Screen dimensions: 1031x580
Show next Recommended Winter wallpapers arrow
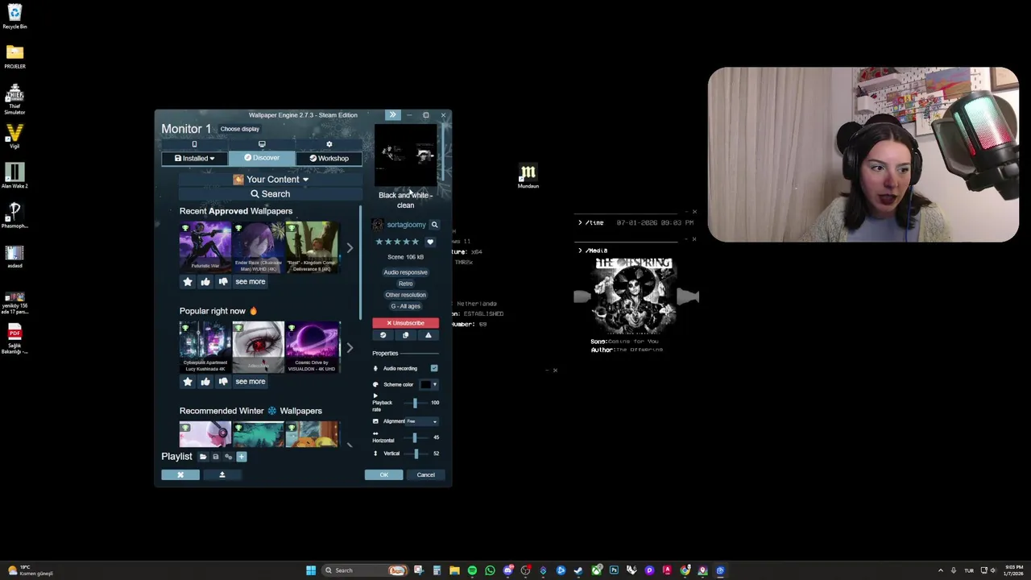(x=350, y=444)
